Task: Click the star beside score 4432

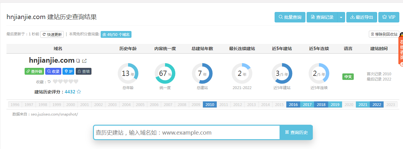Action: coord(79,92)
